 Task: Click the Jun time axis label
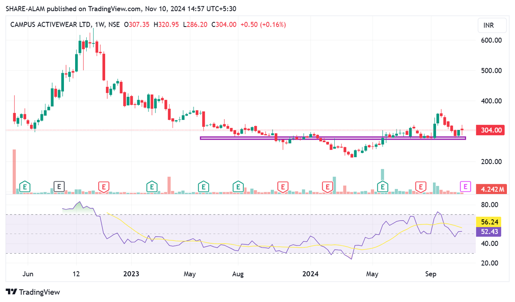tap(28, 273)
